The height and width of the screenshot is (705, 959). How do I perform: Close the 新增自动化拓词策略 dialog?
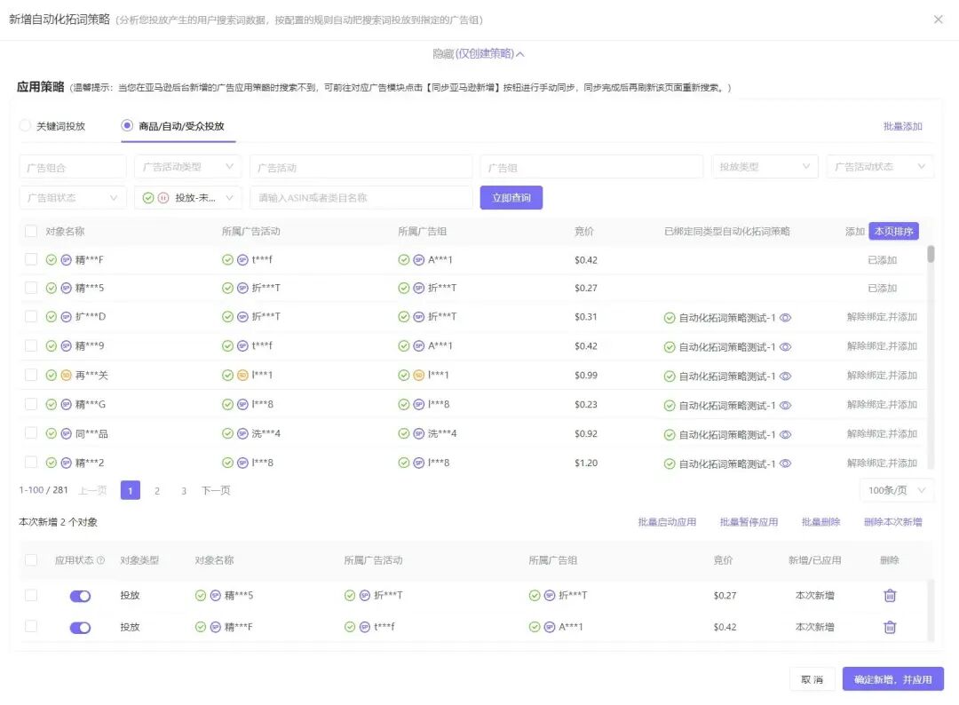coord(939,20)
